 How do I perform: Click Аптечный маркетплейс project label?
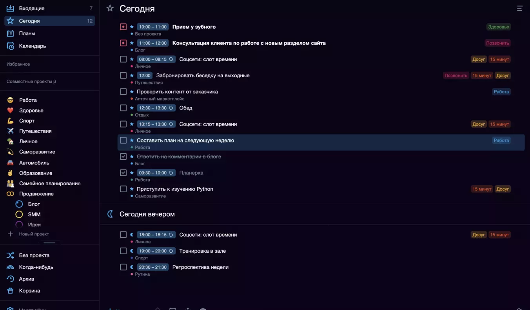[x=160, y=99]
